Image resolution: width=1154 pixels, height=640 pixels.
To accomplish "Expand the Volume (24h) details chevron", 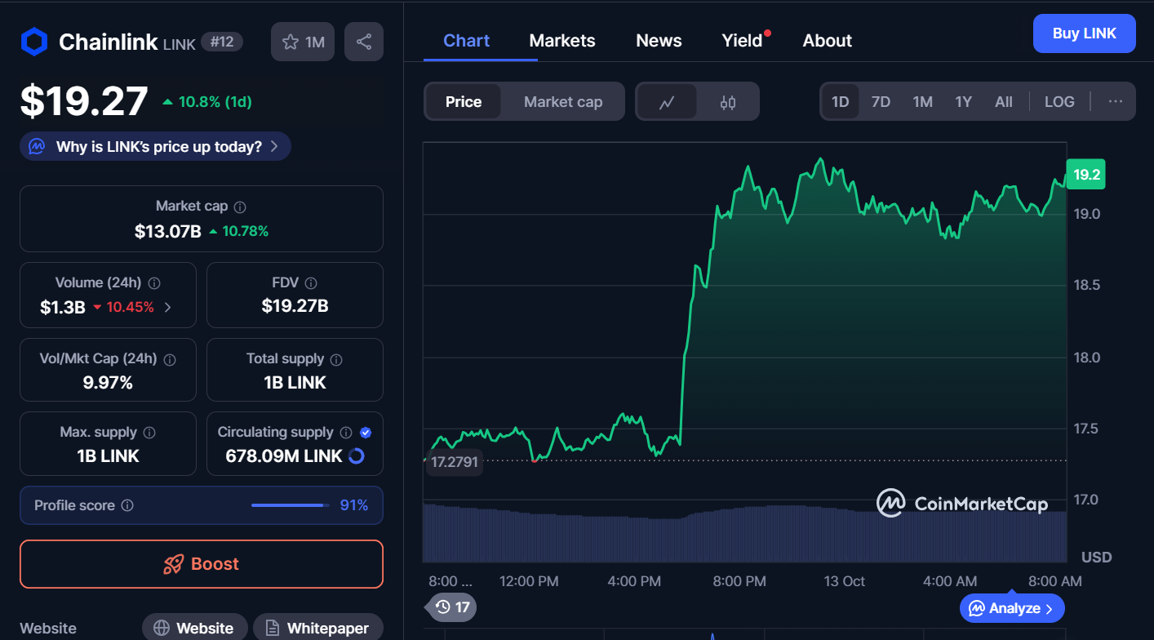I will click(x=168, y=308).
